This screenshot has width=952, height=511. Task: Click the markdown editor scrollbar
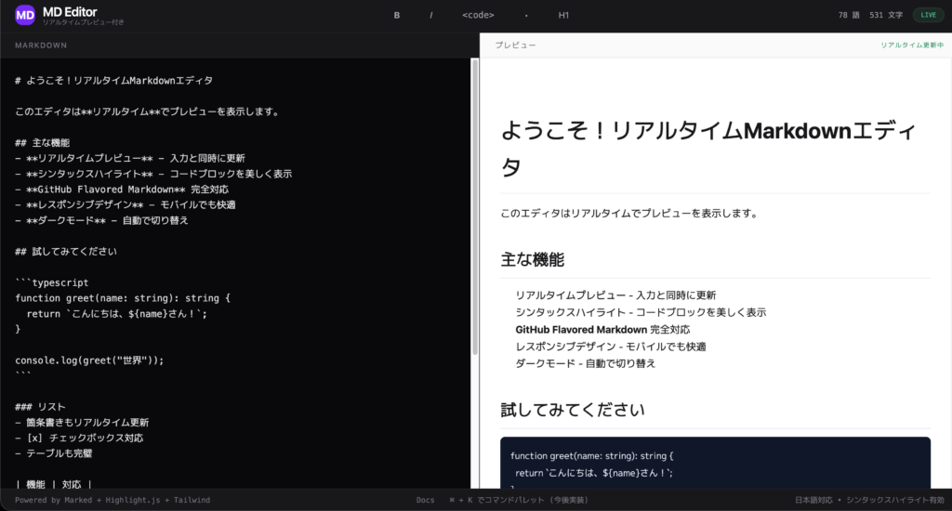tap(475, 206)
